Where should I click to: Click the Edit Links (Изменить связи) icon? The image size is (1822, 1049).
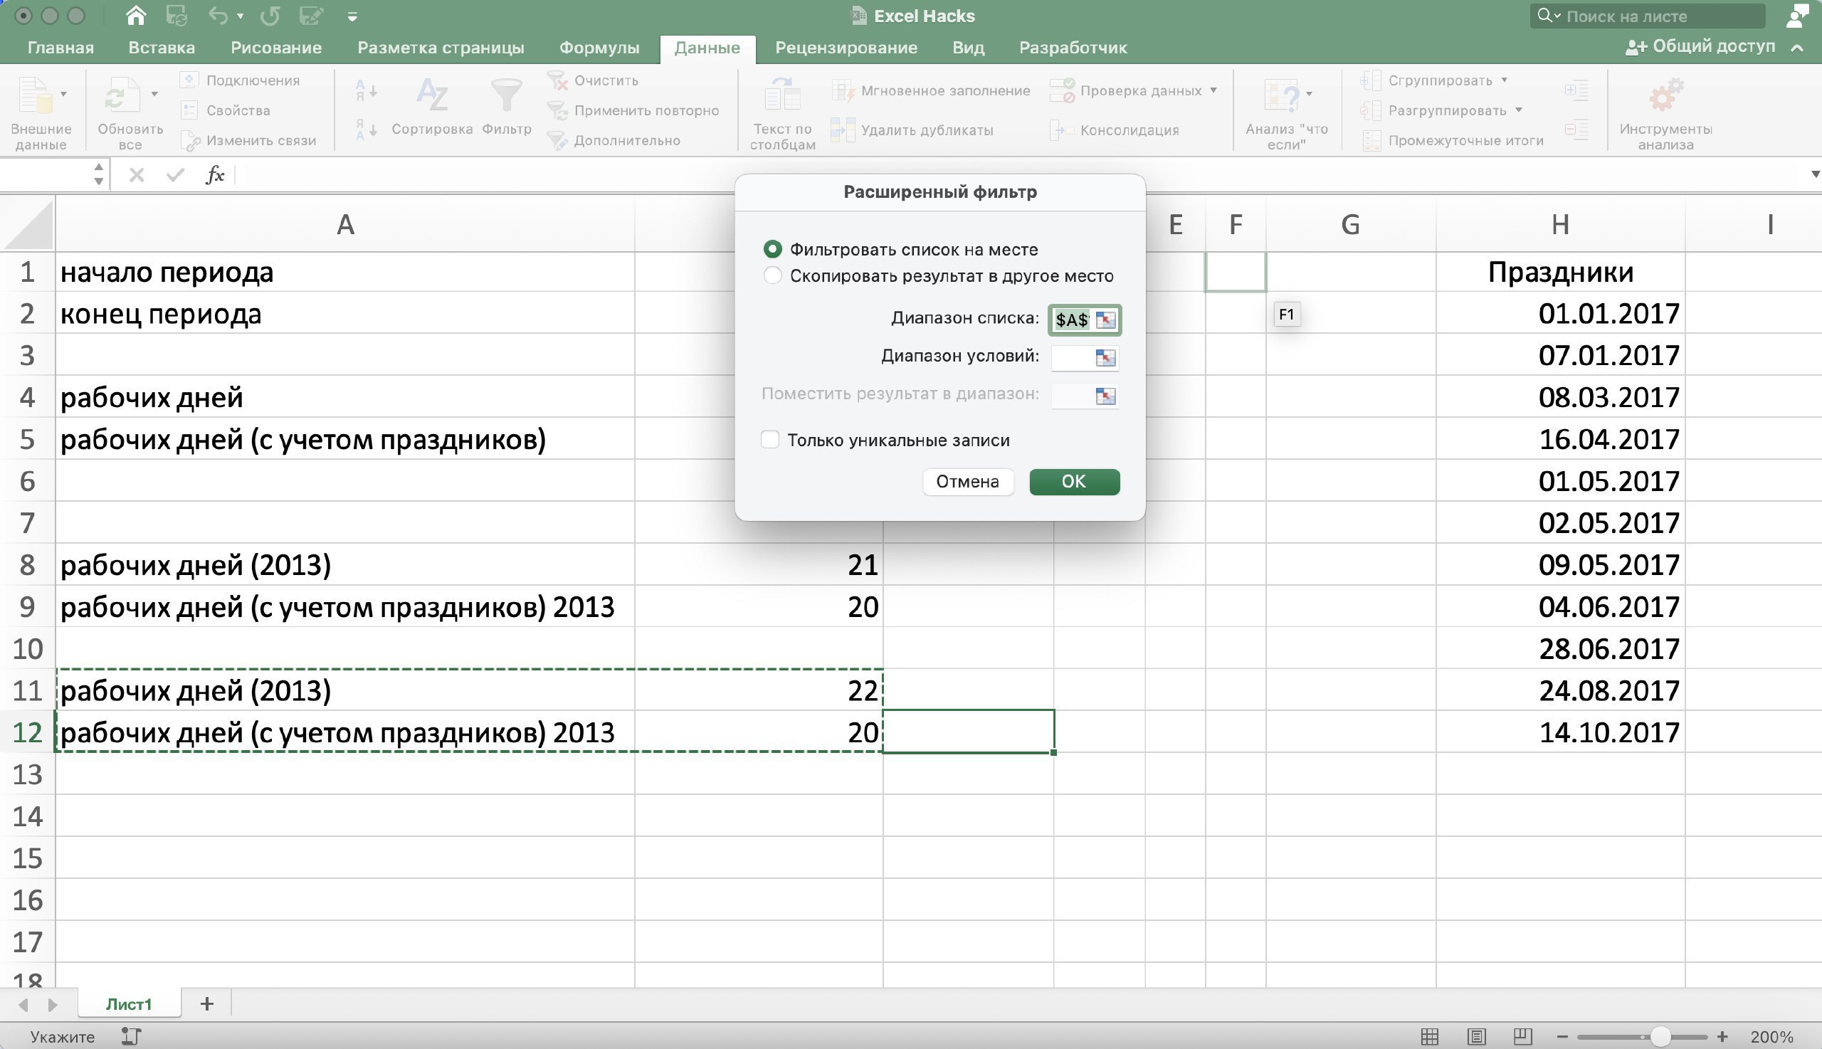point(189,140)
